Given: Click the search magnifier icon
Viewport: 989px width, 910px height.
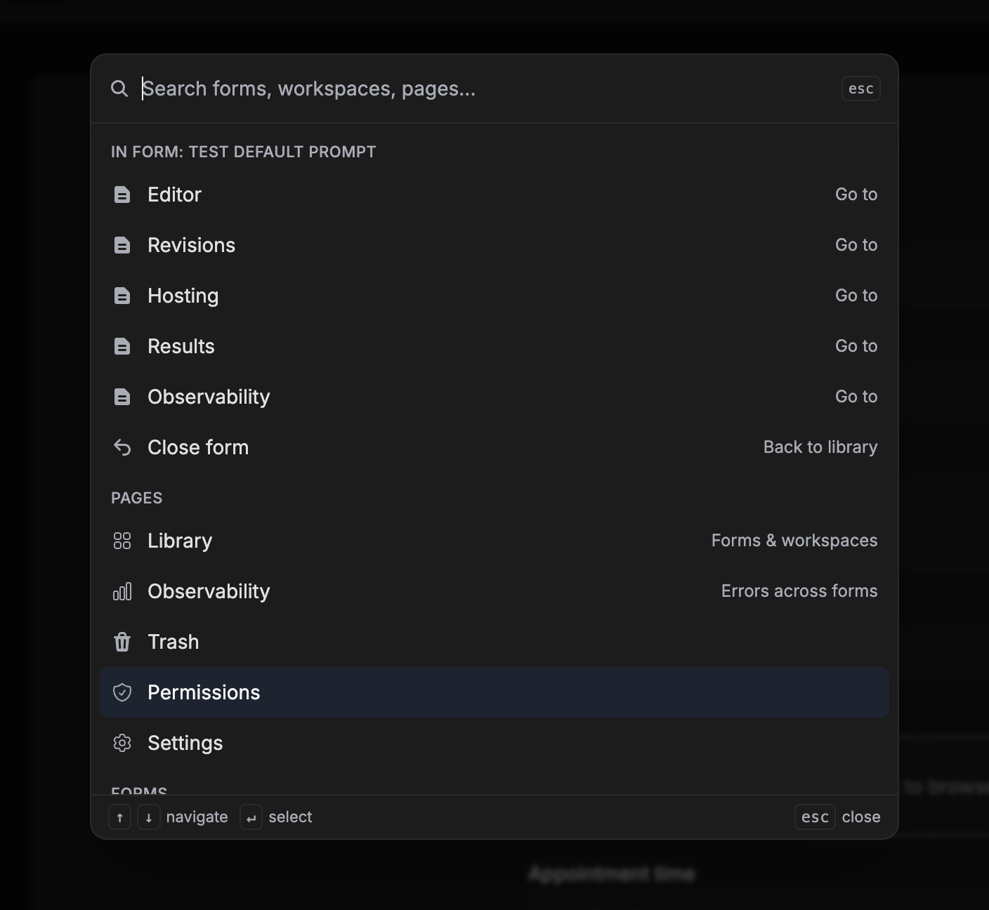Looking at the screenshot, I should 119,88.
